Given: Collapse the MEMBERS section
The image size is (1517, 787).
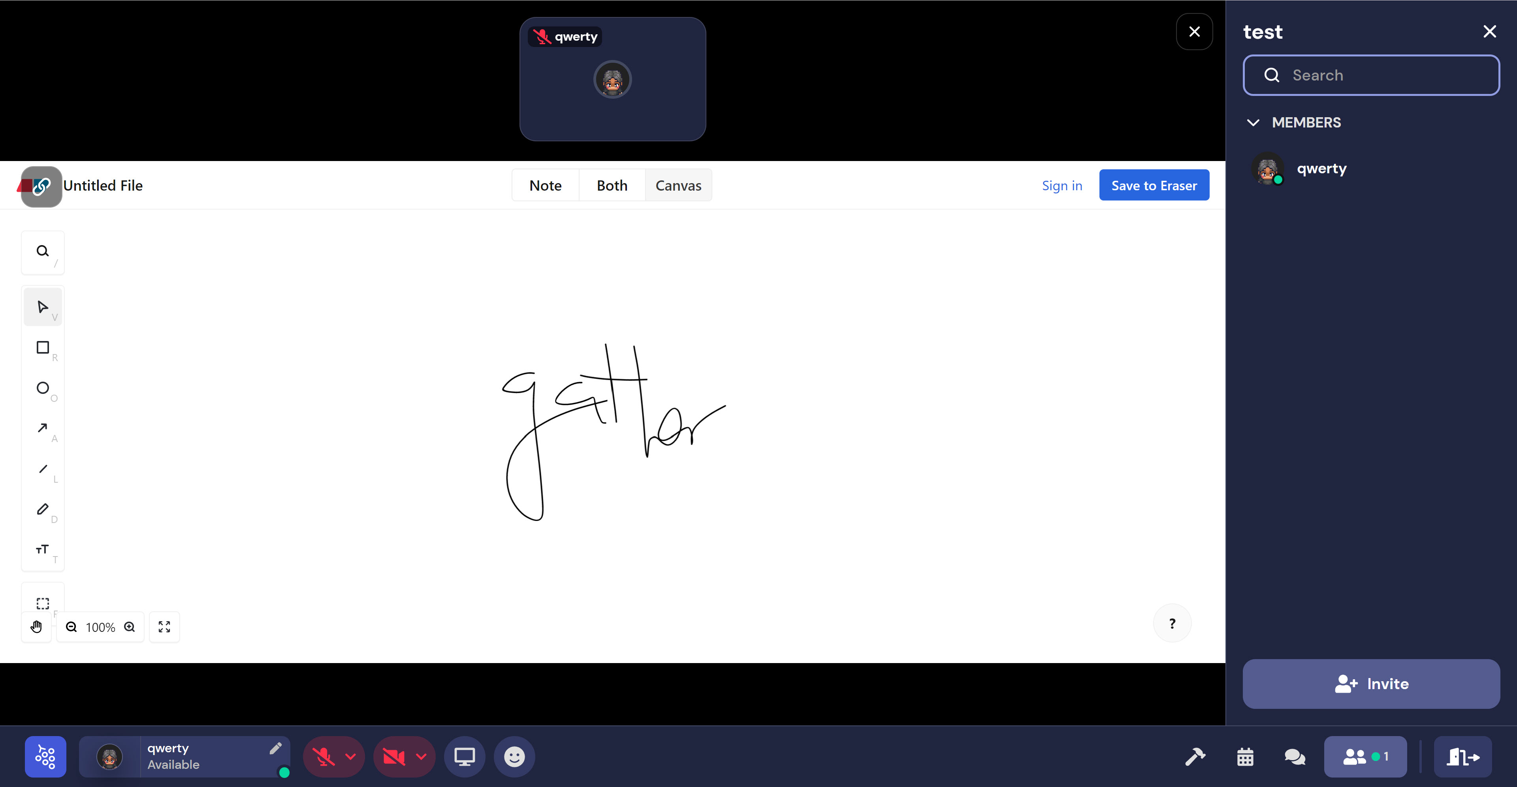Looking at the screenshot, I should (1253, 122).
